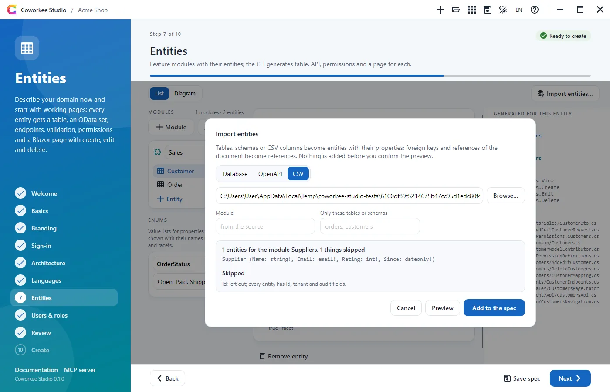
Task: Click Add to the spec
Action: [494, 308]
